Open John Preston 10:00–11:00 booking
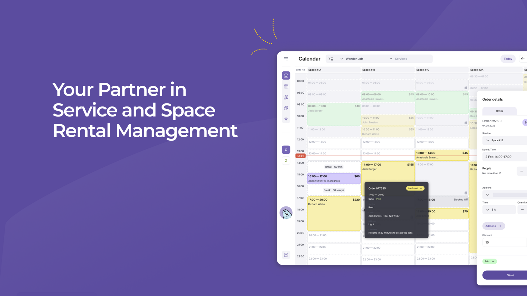 [388, 120]
